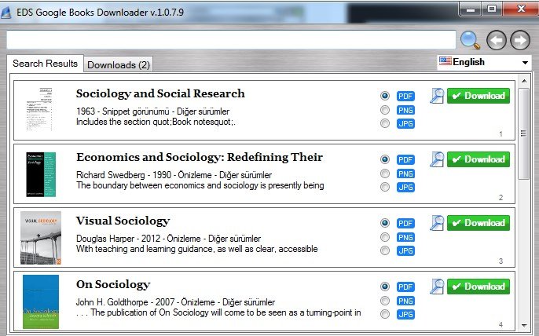The height and width of the screenshot is (336, 539).
Task: Click 'The boundary between economics and sociology' text
Action: [167, 185]
